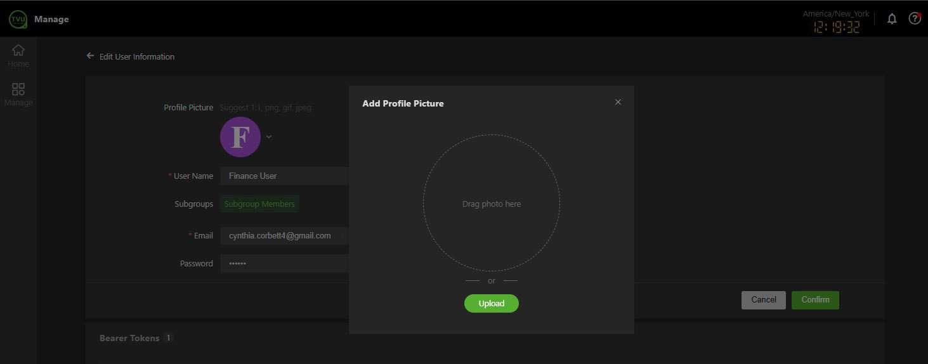Viewport: 928px width, 364px height.
Task: Click the Subgroup Members button
Action: [x=259, y=204]
